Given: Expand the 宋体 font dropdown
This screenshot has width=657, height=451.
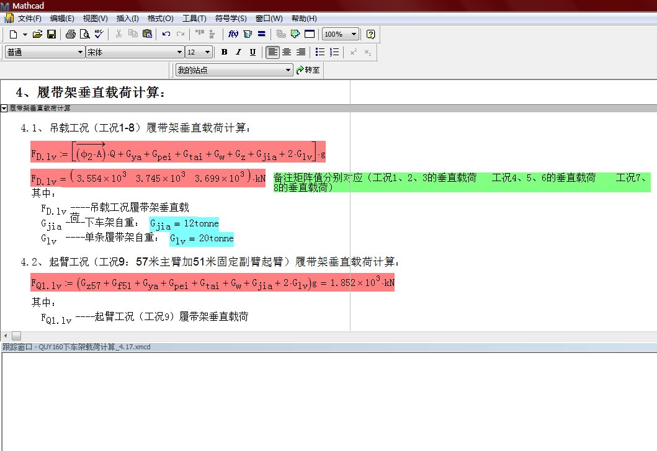Looking at the screenshot, I should [180, 52].
